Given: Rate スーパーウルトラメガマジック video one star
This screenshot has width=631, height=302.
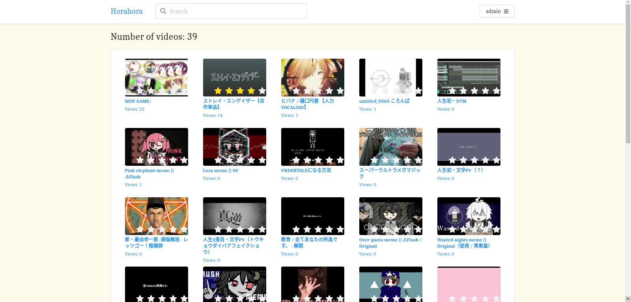Looking at the screenshot, I should (374, 160).
